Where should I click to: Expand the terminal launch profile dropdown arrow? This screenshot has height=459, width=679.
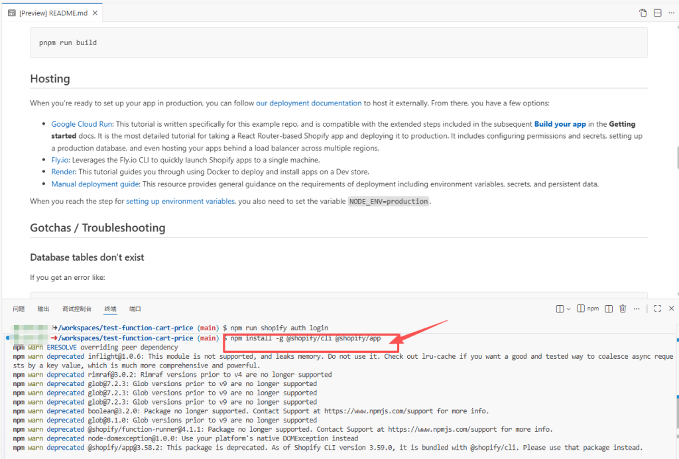point(568,308)
